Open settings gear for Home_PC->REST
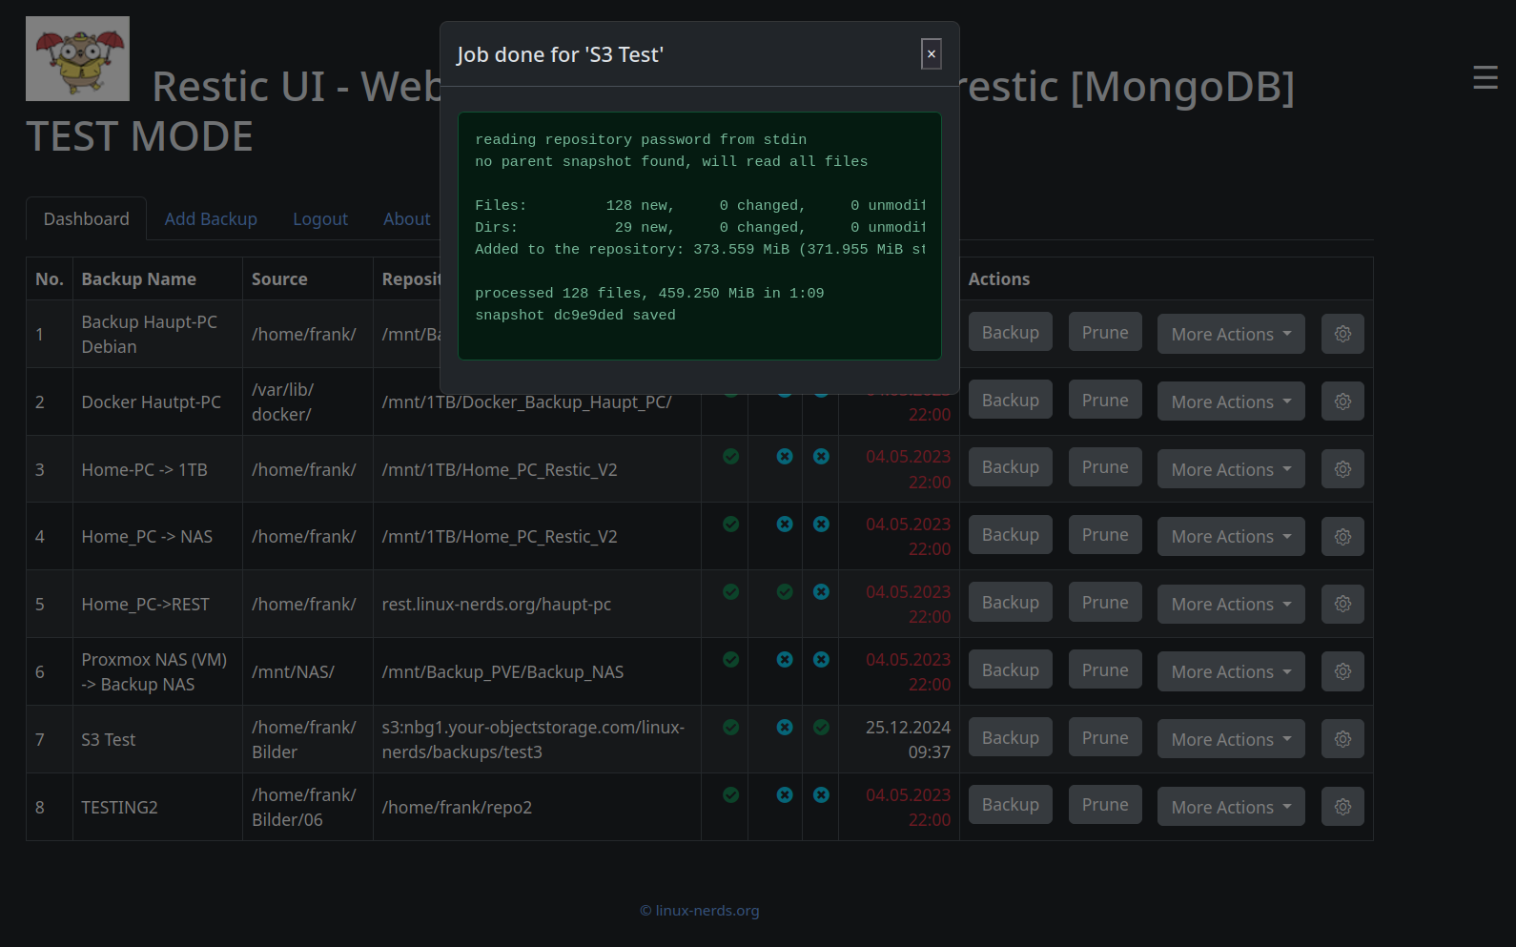 tap(1342, 604)
